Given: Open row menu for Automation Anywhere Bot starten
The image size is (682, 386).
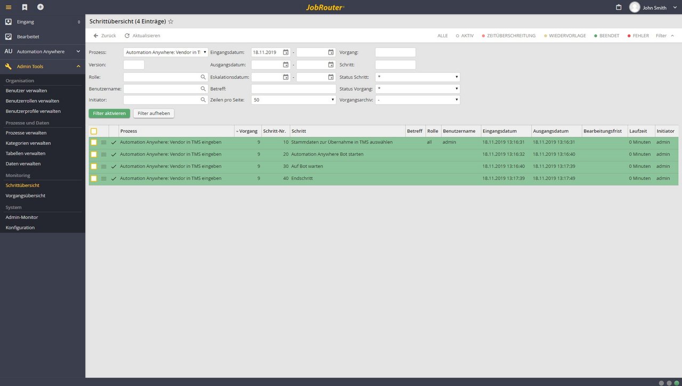Looking at the screenshot, I should (104, 154).
